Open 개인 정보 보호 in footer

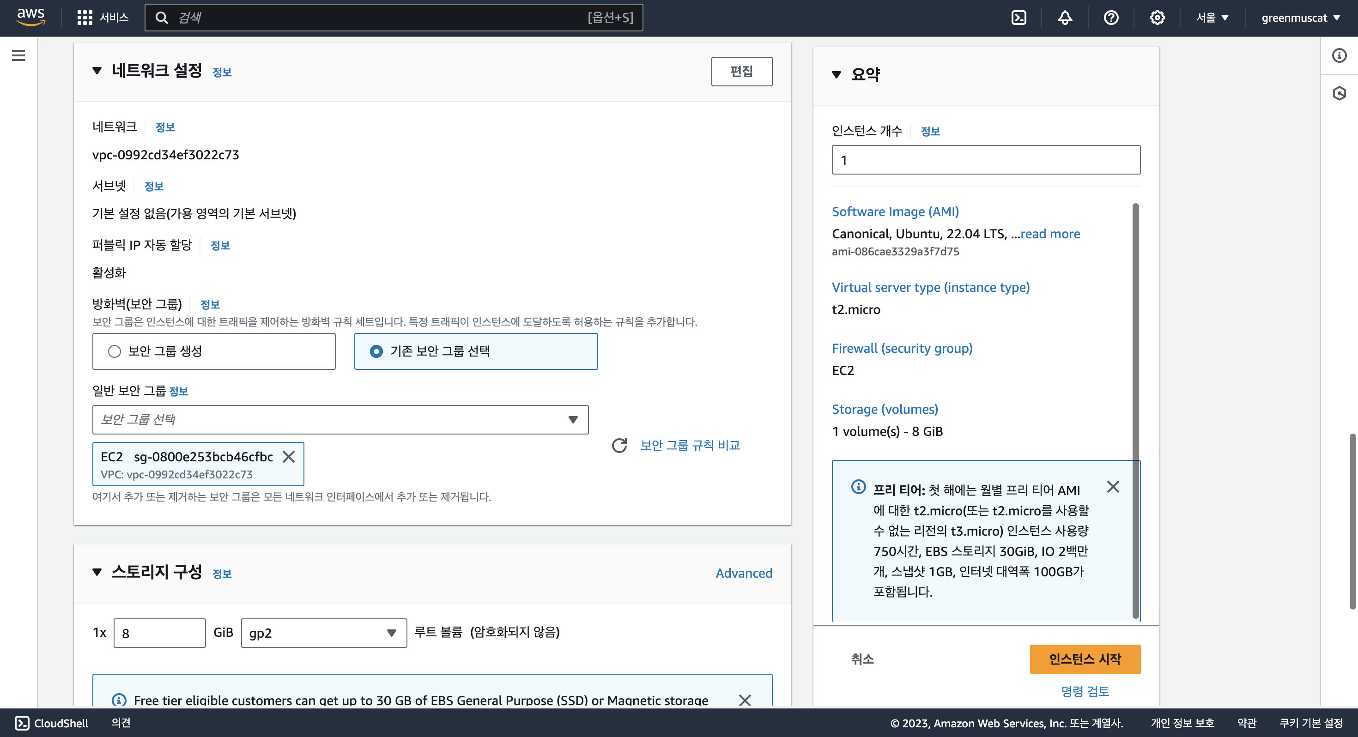point(1182,723)
